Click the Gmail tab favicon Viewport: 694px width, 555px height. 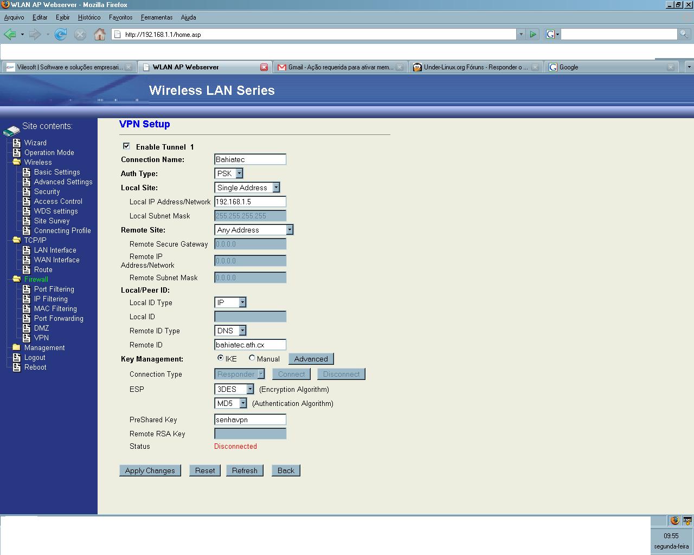tap(282, 67)
